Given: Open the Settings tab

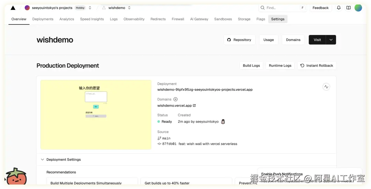Looking at the screenshot, I should coord(278,19).
